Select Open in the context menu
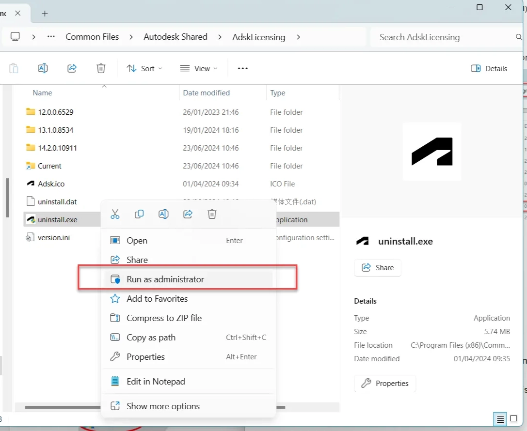The width and height of the screenshot is (527, 431). [x=188, y=241]
